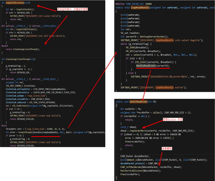Select 'TSK_INIT_PARAM_S listenTask;' declaration
Viewport: 215px width, 181px height.
point(21,86)
